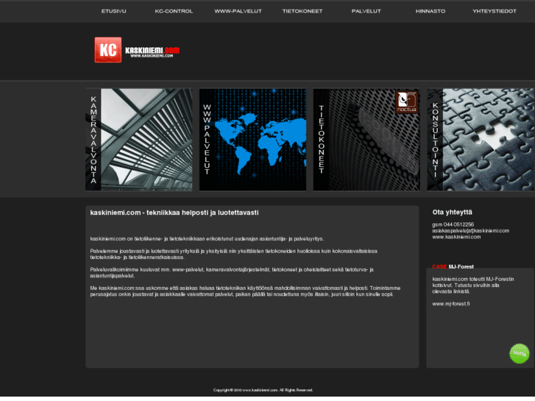
Task: View the HINNASTO price list page
Action: 431,11
